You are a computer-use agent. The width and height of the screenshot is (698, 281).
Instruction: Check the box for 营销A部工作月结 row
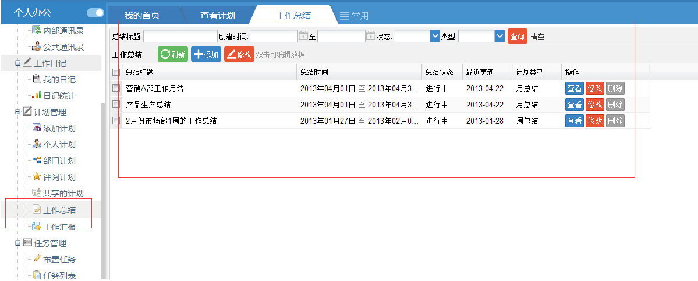click(x=116, y=88)
